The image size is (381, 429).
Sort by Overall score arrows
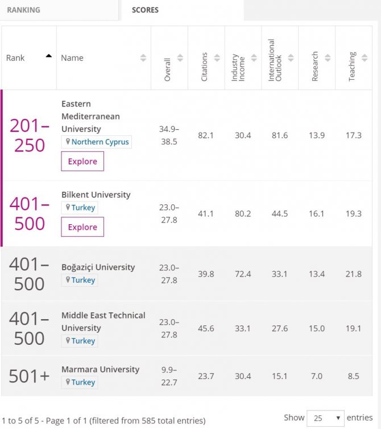click(180, 58)
